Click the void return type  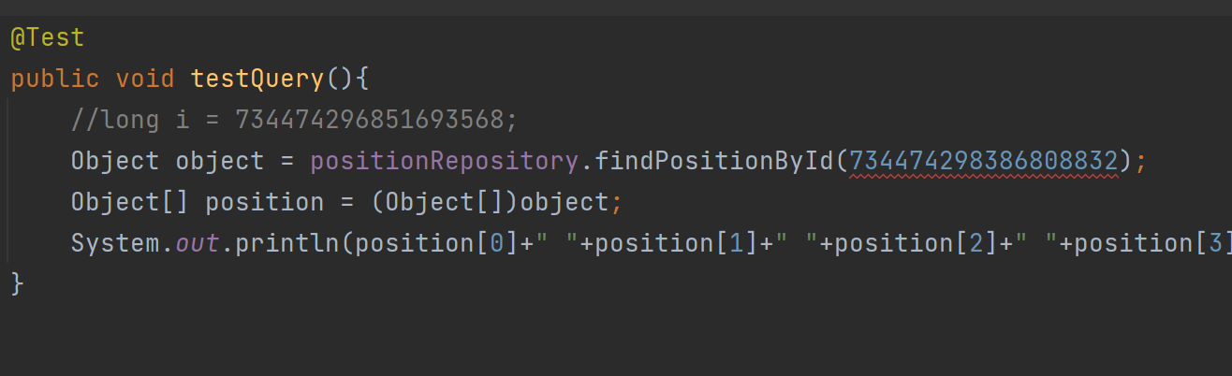tap(145, 79)
